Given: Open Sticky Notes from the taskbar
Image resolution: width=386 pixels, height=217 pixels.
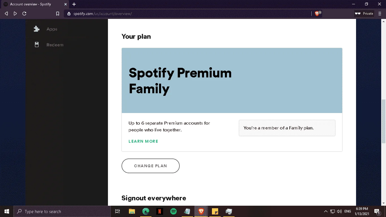Looking at the screenshot, I should (215, 211).
